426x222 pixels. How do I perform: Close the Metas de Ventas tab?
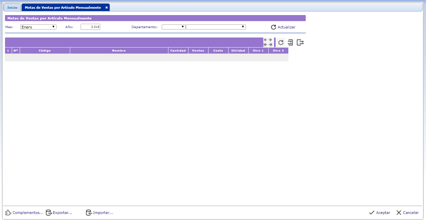(x=107, y=7)
